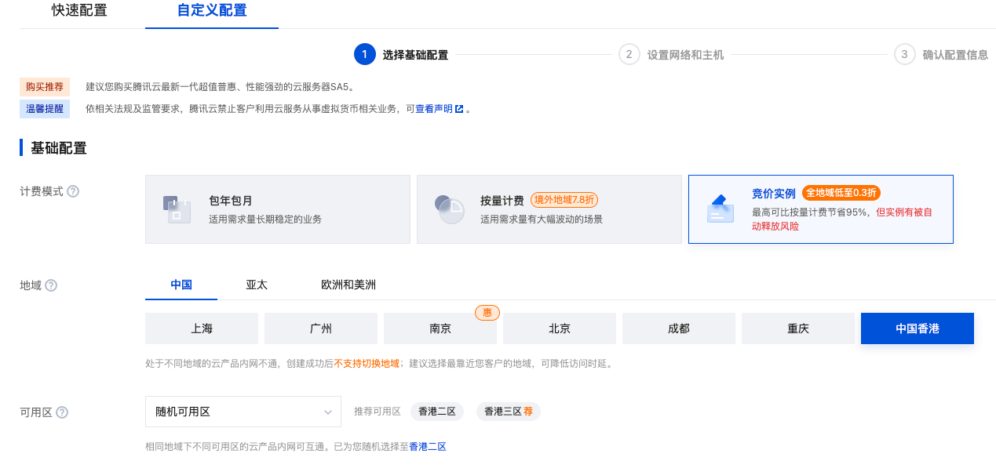Viewport: 996px width, 468px height.
Task: Click the 购买推荐 label
Action: tap(45, 87)
